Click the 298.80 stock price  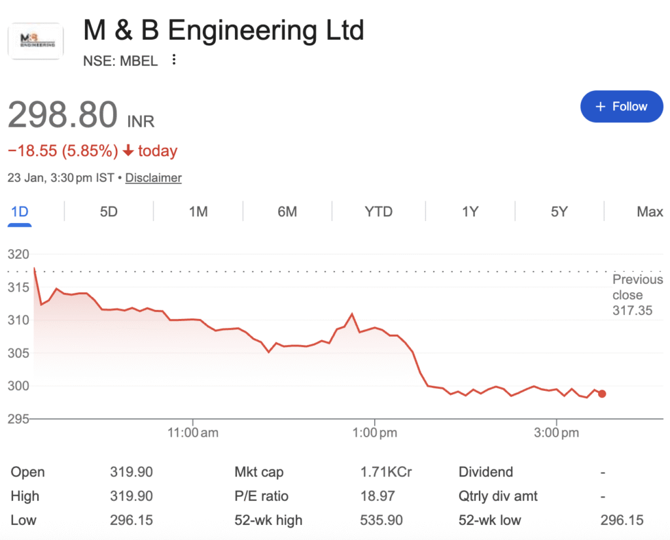63,114
